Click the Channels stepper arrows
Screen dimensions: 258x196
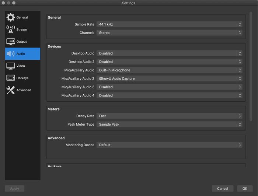240,33
